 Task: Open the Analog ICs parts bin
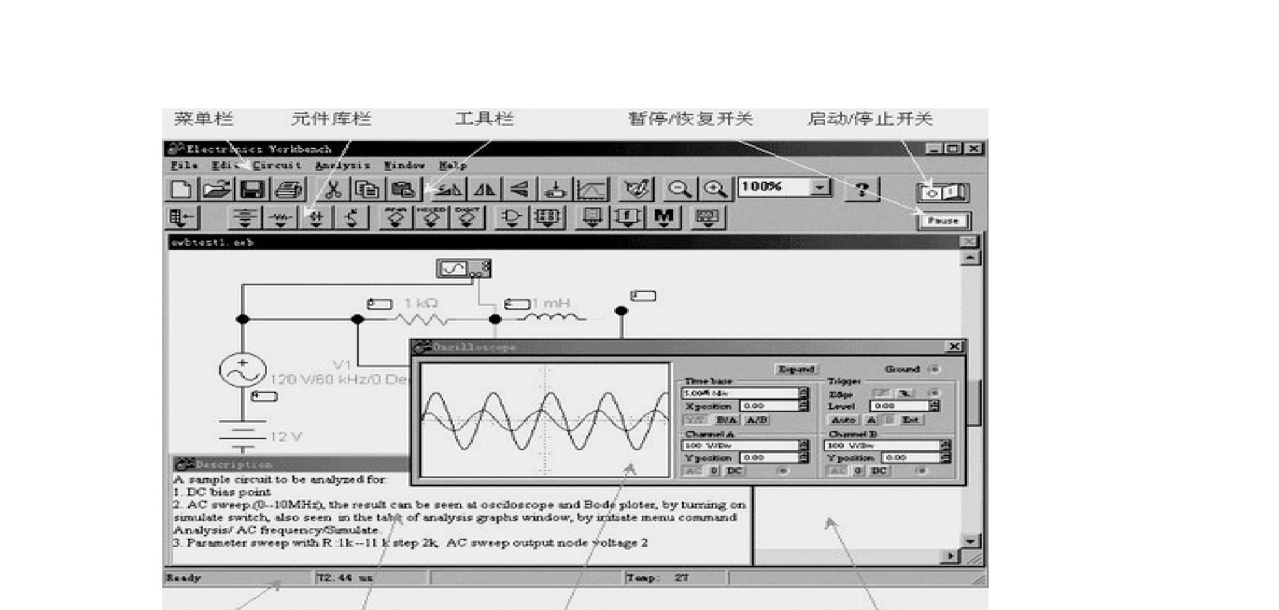396,218
